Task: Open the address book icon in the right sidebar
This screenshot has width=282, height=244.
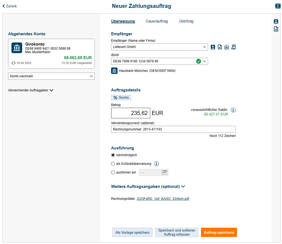Action: (276, 21)
